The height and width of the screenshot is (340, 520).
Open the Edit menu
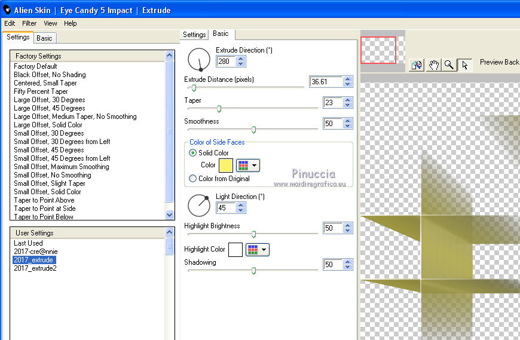10,23
